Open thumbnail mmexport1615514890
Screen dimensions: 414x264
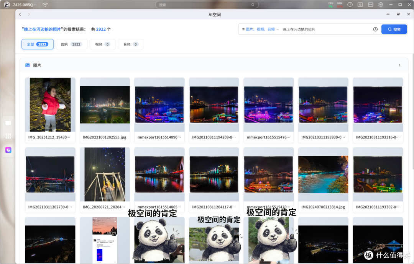159,104
